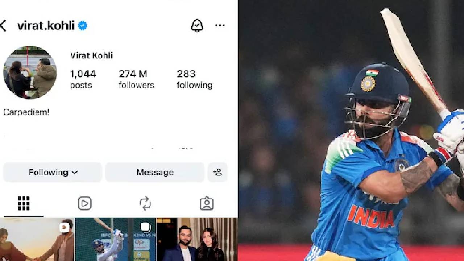The image size is (464, 261).
Task: Open the reposts tab icon
Action: [145, 204]
